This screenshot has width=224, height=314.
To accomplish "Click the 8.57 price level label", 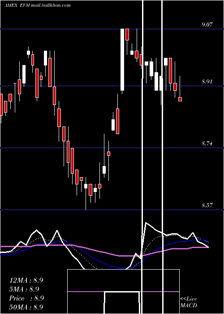I will tap(207, 205).
